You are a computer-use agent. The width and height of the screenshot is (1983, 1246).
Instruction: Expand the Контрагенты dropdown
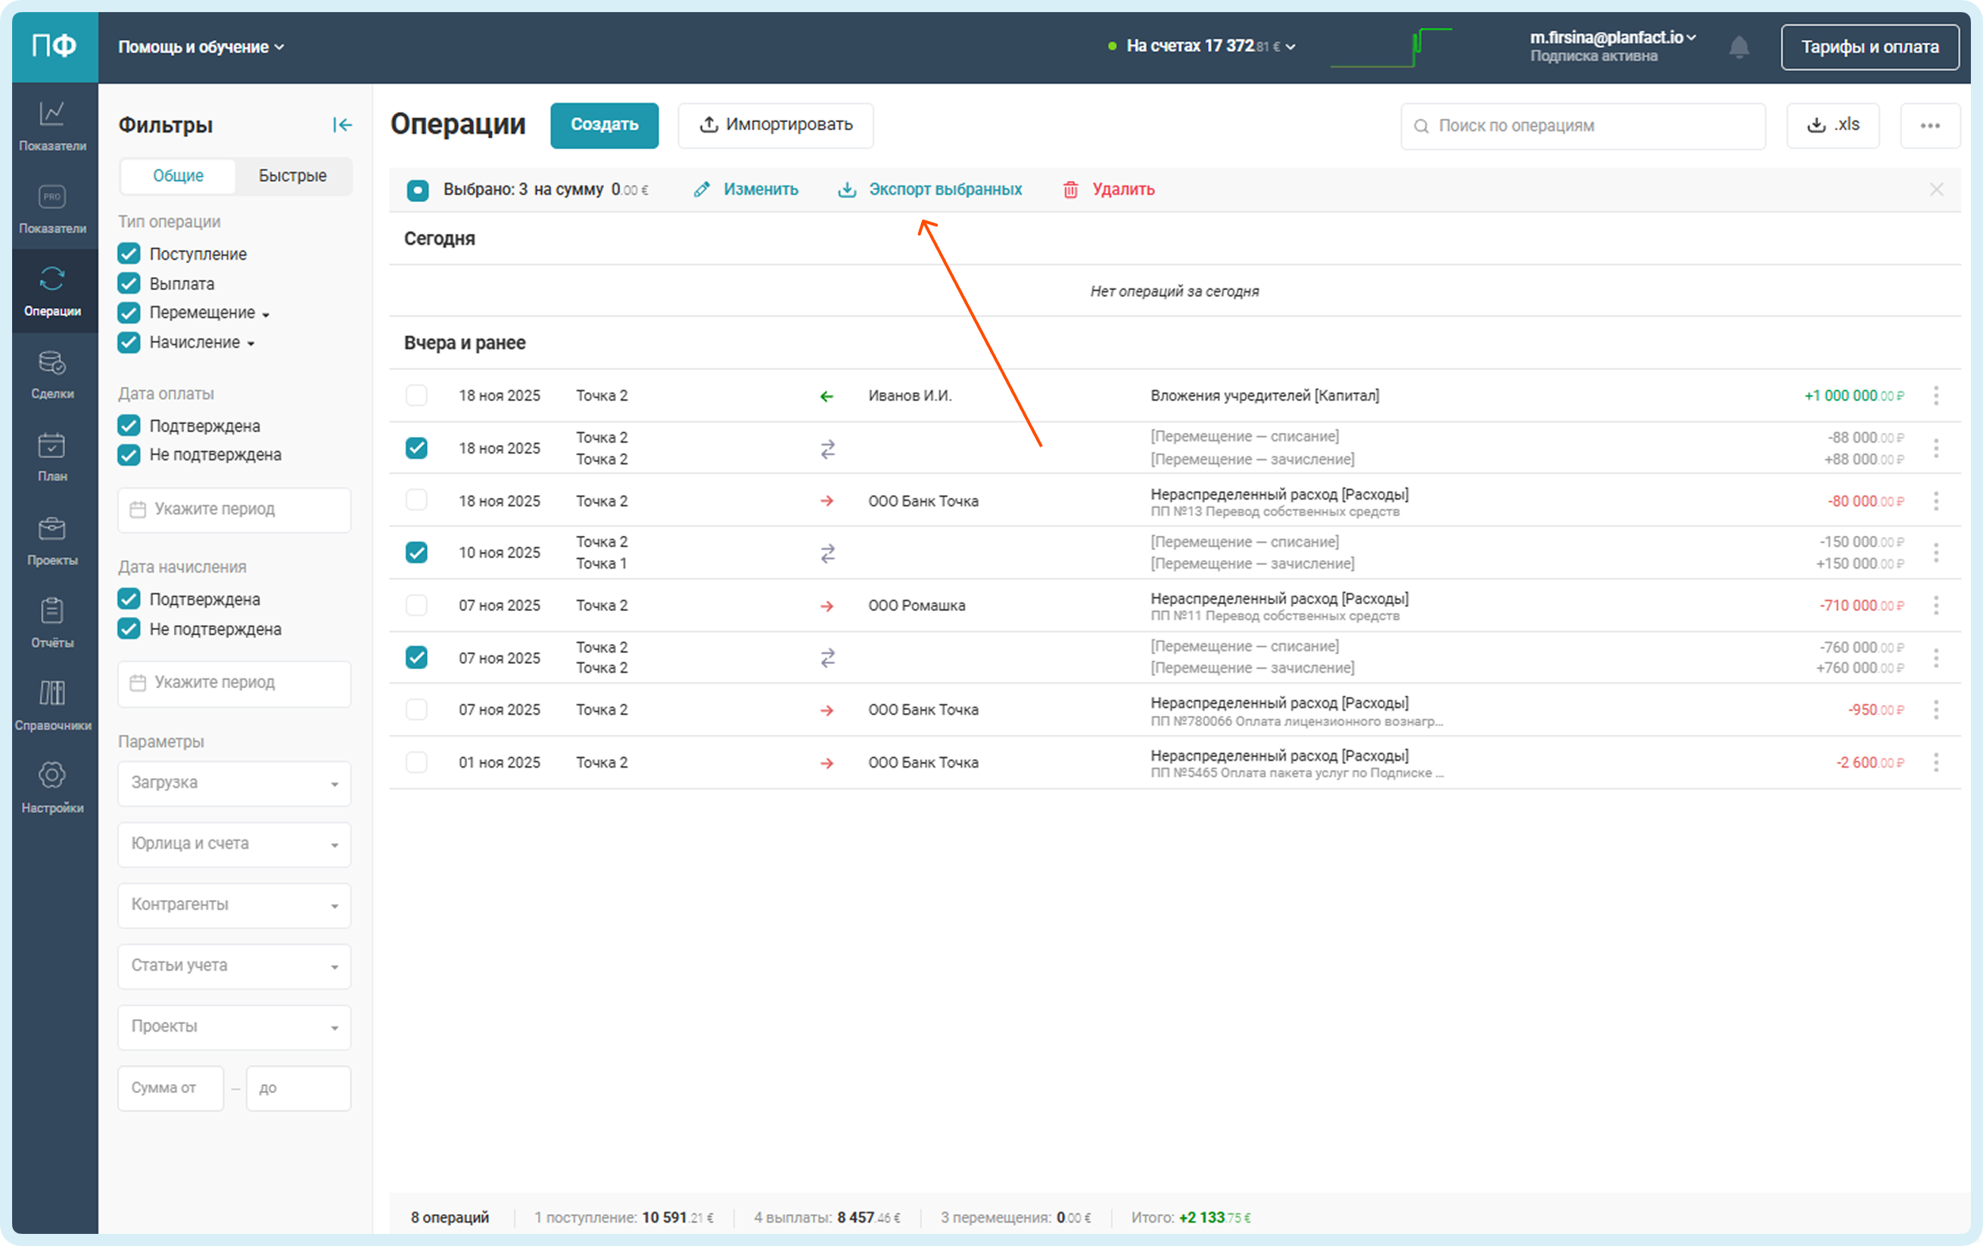[234, 905]
